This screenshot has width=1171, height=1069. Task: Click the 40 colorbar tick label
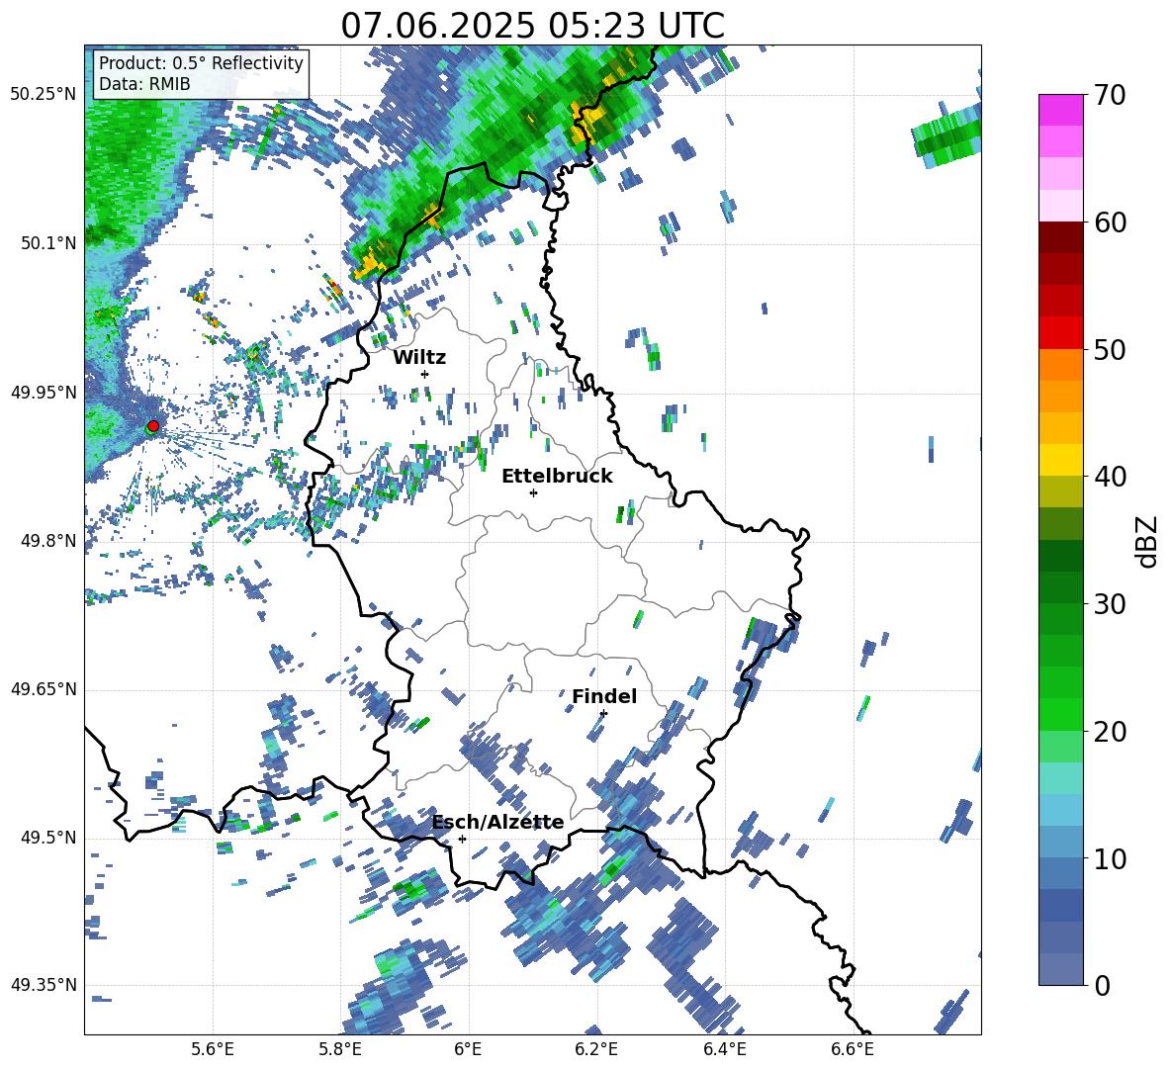1109,477
